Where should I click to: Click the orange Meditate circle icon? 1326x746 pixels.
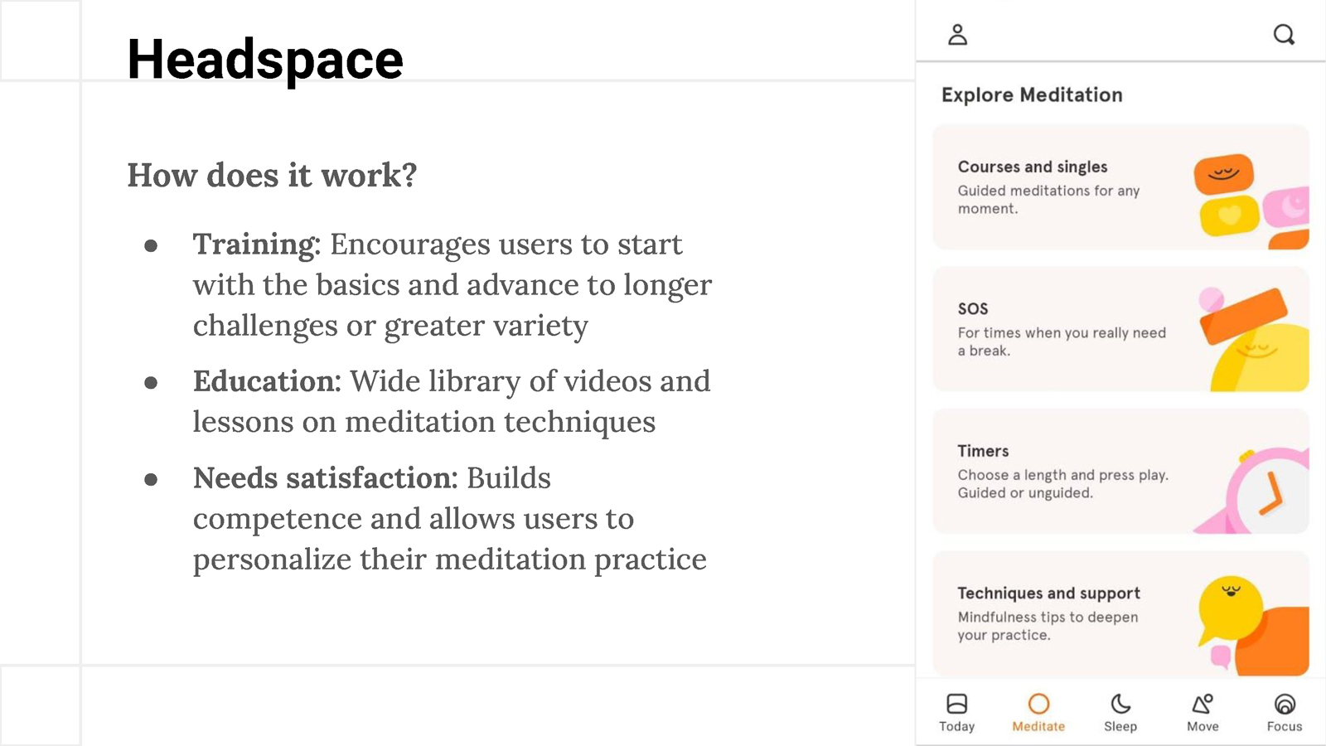click(x=1038, y=704)
